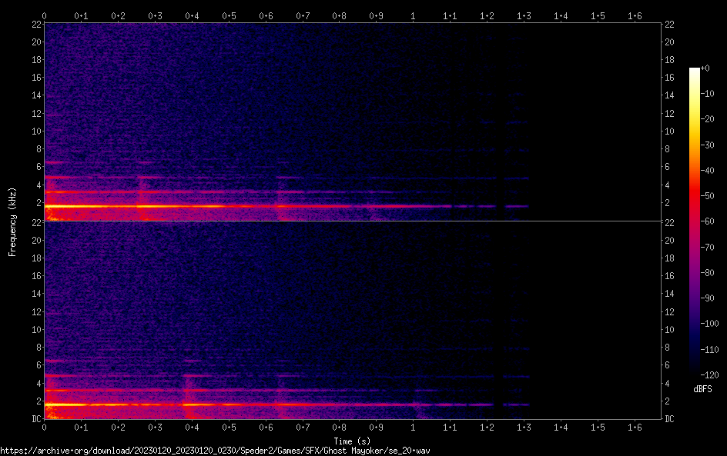
Task: Click the 1.3 tick on the bottom time axis
Action: pyautogui.click(x=524, y=426)
